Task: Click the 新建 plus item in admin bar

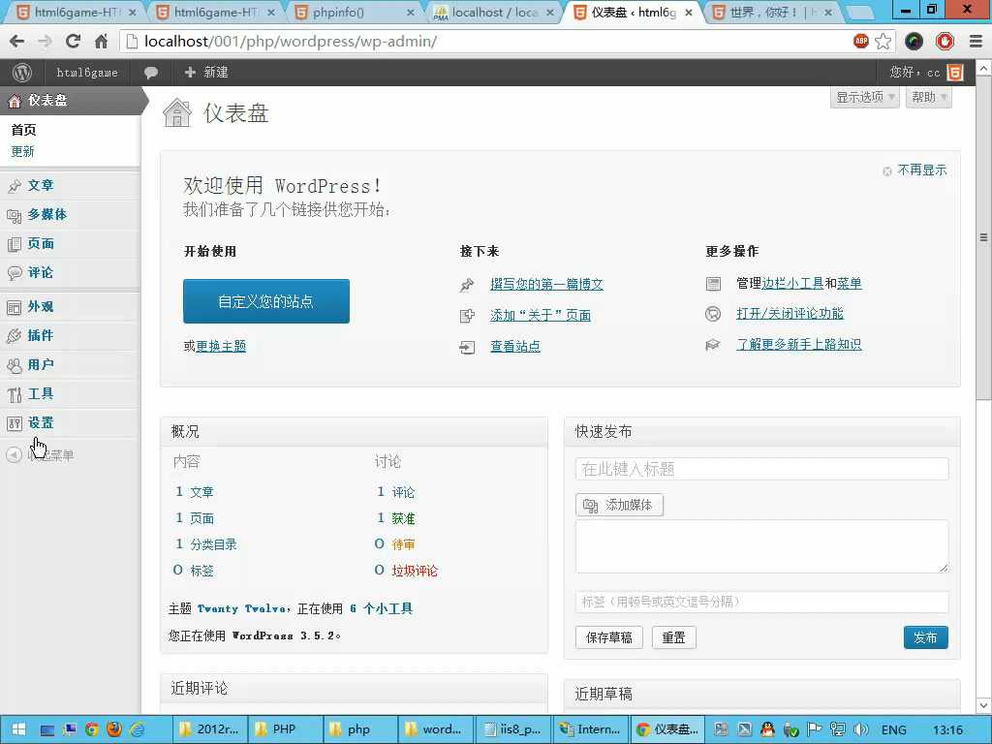Action: click(206, 73)
